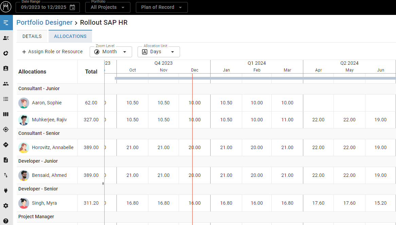The image size is (396, 225).
Task: Select the Consultant - Junior role row
Action: pyautogui.click(x=206, y=89)
